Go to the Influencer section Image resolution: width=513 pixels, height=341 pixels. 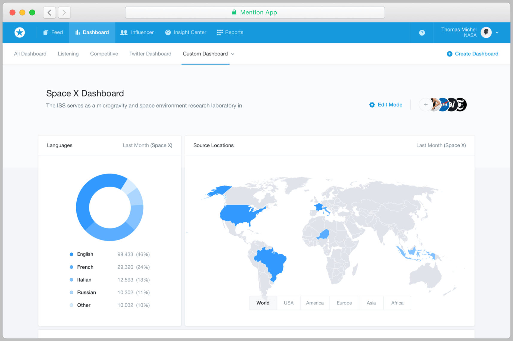[x=137, y=32]
